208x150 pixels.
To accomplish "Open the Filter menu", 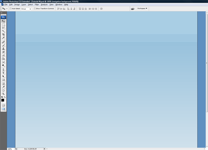I will (37, 5).
